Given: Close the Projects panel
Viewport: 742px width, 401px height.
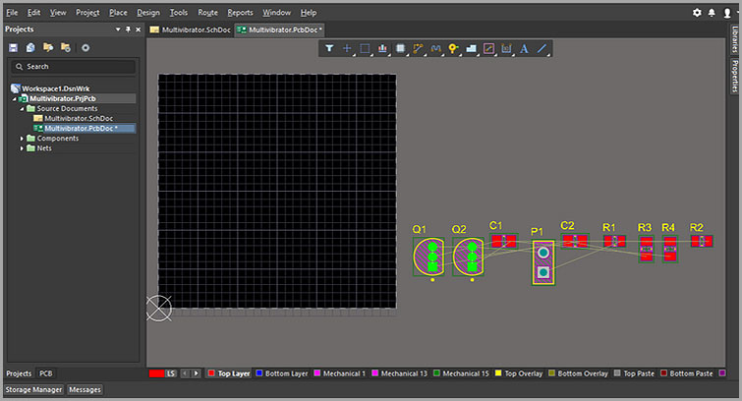Looking at the screenshot, I should click(139, 29).
